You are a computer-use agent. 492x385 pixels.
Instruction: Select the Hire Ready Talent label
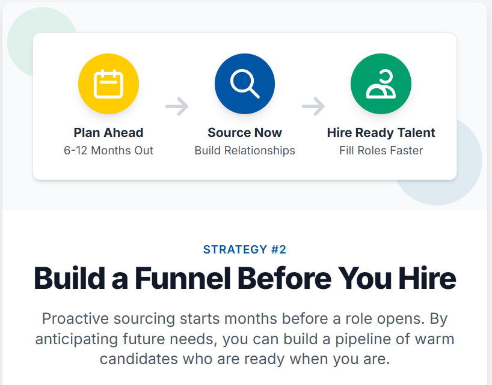(381, 133)
